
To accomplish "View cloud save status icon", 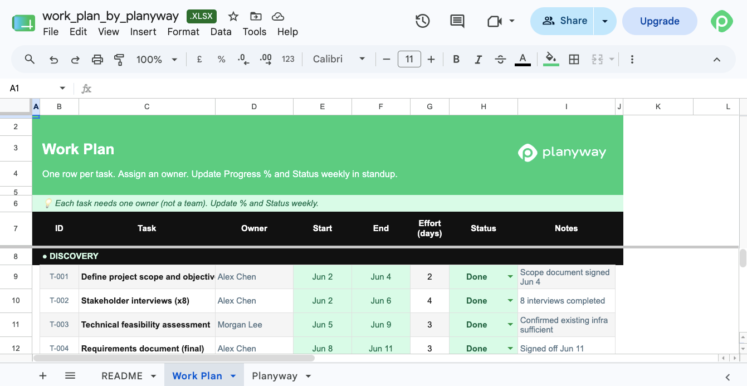I will [277, 16].
